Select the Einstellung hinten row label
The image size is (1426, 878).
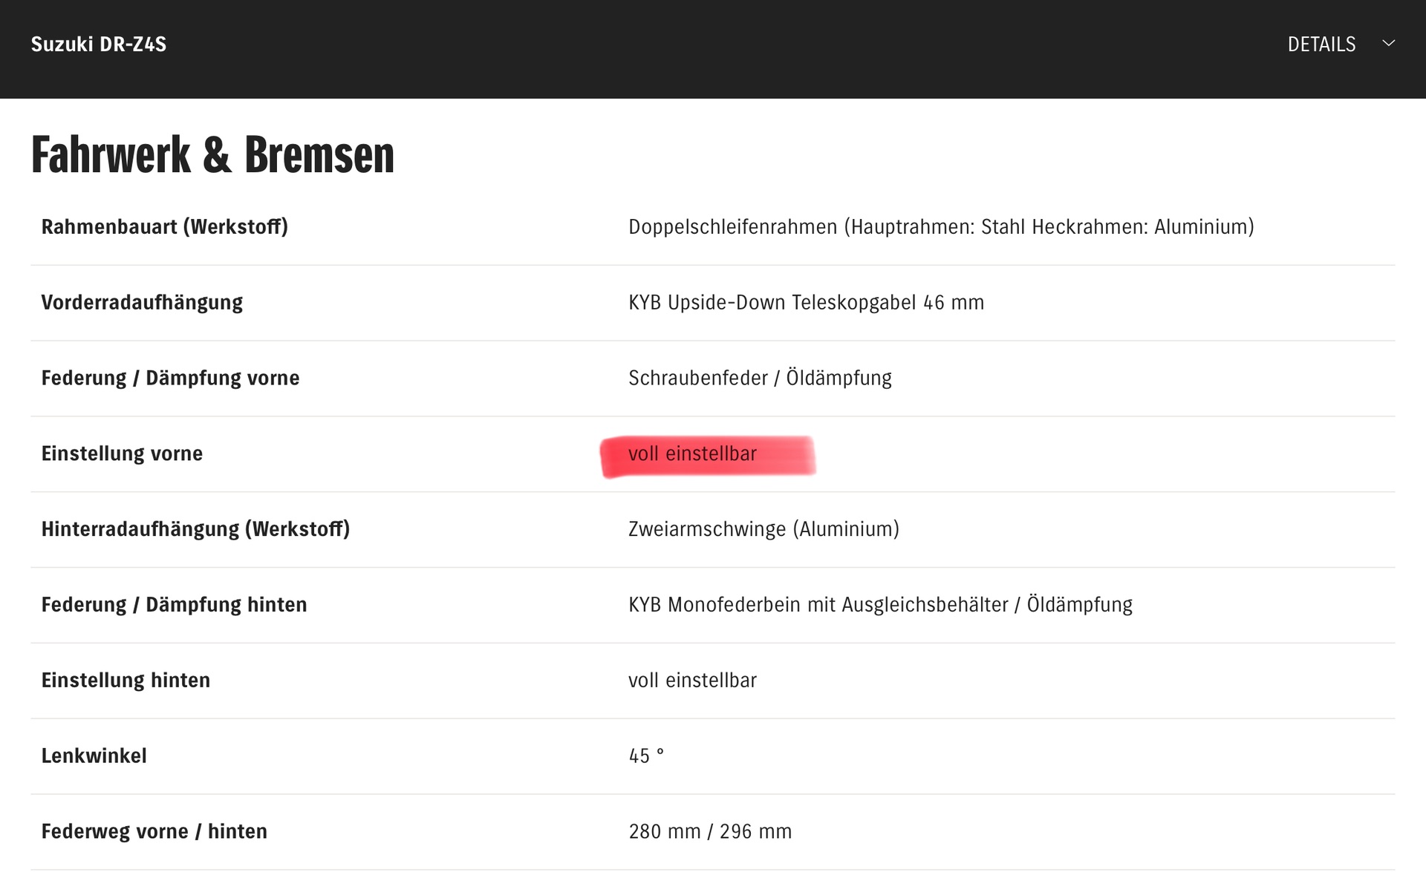point(126,681)
